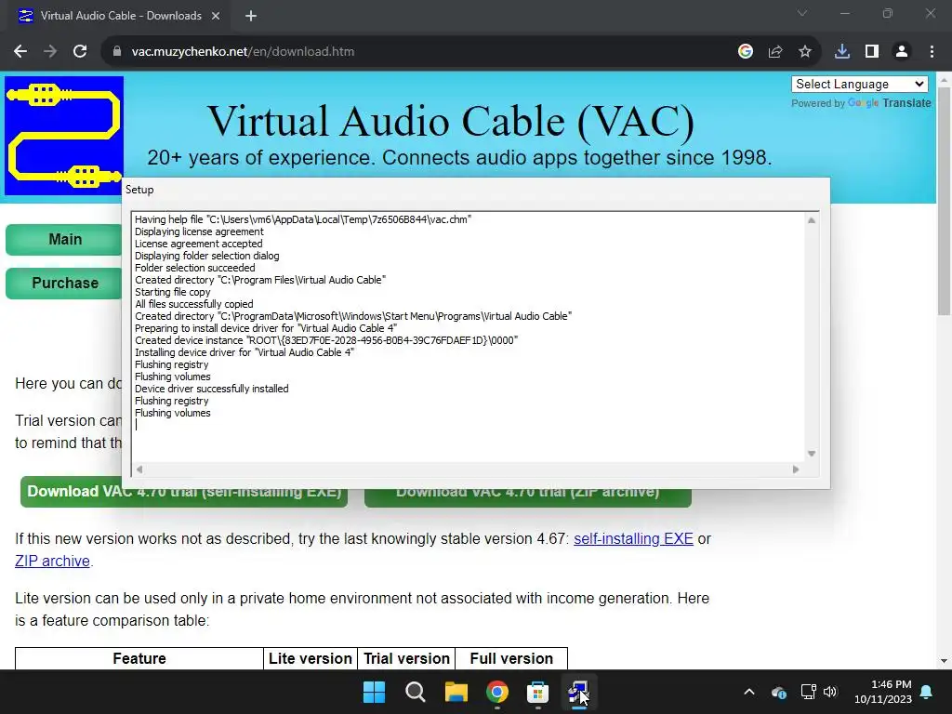Go back to the previous page
This screenshot has height=714, width=952.
point(20,52)
